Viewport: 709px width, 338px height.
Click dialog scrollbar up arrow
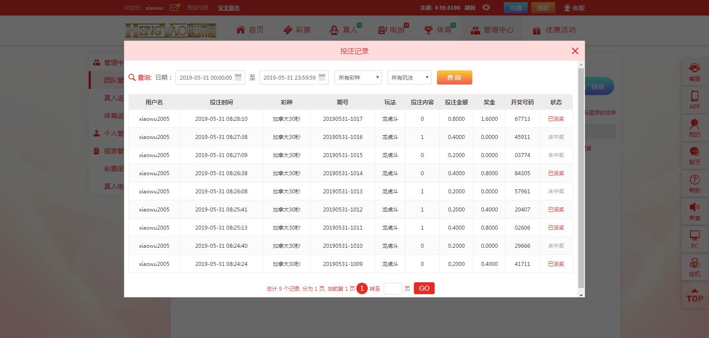click(581, 65)
